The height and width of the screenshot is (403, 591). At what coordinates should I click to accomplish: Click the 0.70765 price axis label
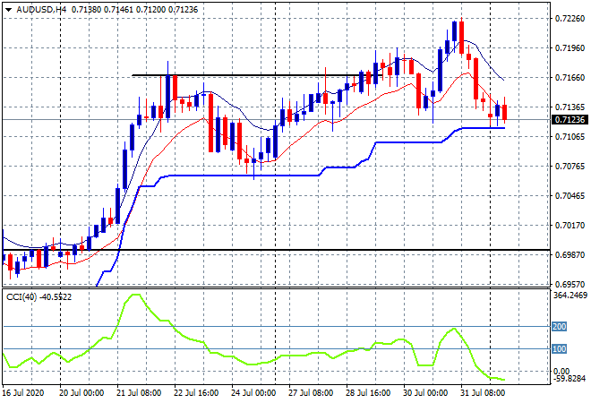coord(570,167)
